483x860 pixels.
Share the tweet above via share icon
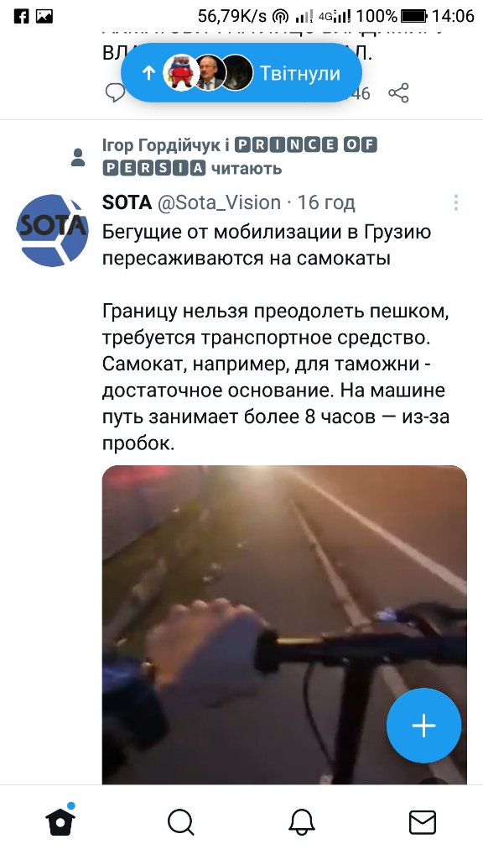click(398, 92)
